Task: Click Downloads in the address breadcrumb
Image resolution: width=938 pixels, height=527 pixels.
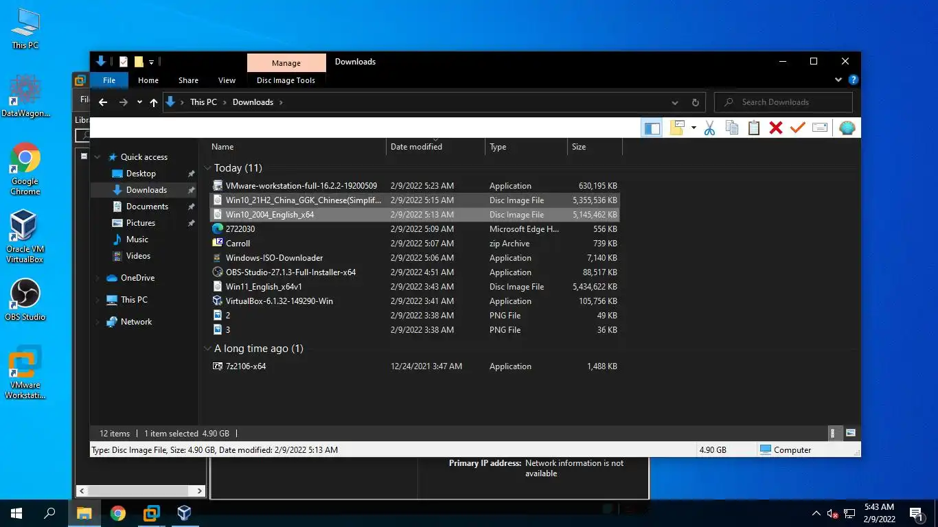Action: click(253, 102)
